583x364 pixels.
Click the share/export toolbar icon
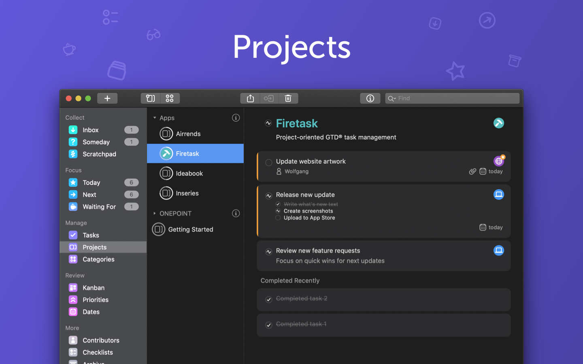(250, 98)
